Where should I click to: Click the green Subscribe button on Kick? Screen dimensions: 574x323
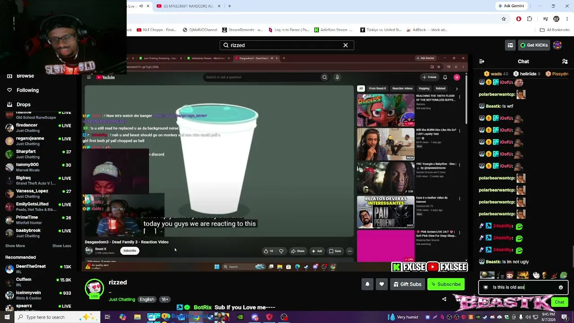click(x=446, y=284)
